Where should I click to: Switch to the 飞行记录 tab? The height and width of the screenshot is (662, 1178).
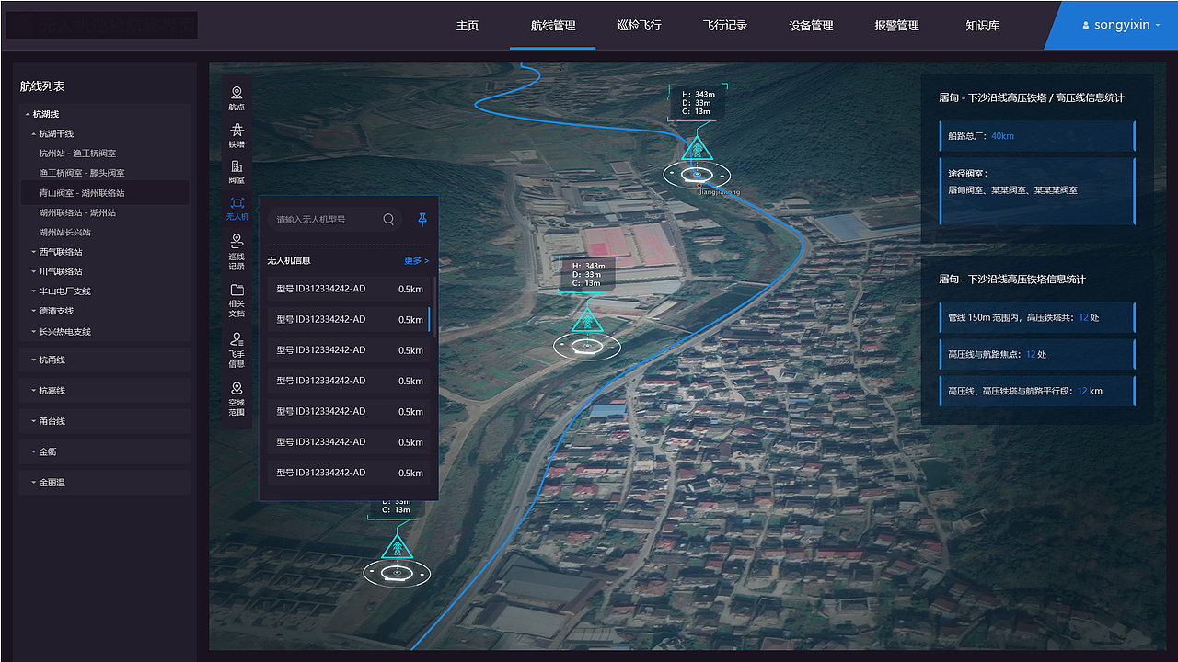pos(725,26)
